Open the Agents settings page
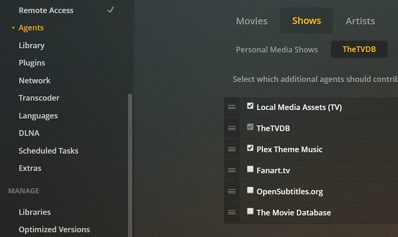398x237 pixels. pyautogui.click(x=31, y=28)
